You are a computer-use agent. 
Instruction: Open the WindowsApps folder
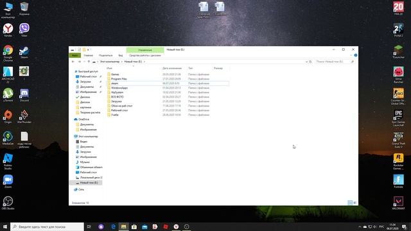[x=119, y=88]
